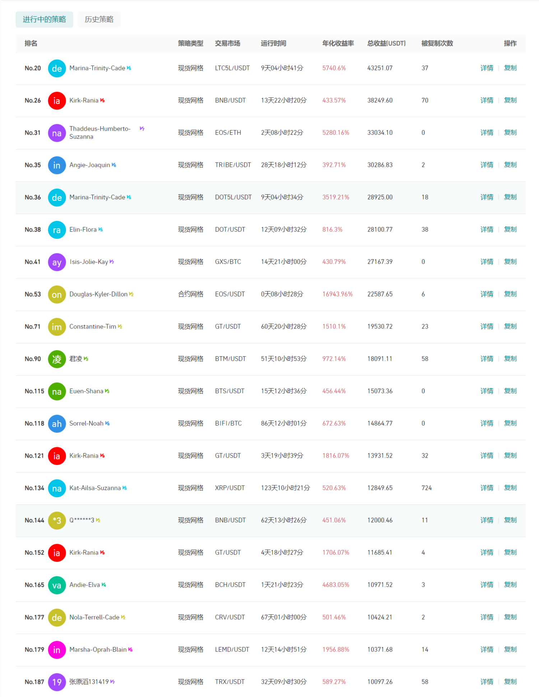Viewport: 539px width, 697px height.
Task: Click the username Elin-Flora
Action: pos(83,230)
